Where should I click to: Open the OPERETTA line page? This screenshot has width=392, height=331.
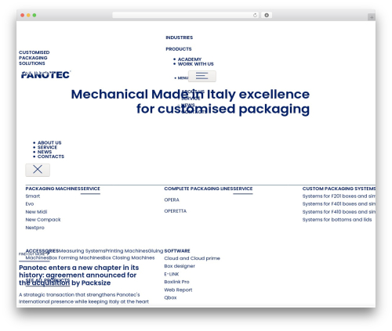(176, 211)
